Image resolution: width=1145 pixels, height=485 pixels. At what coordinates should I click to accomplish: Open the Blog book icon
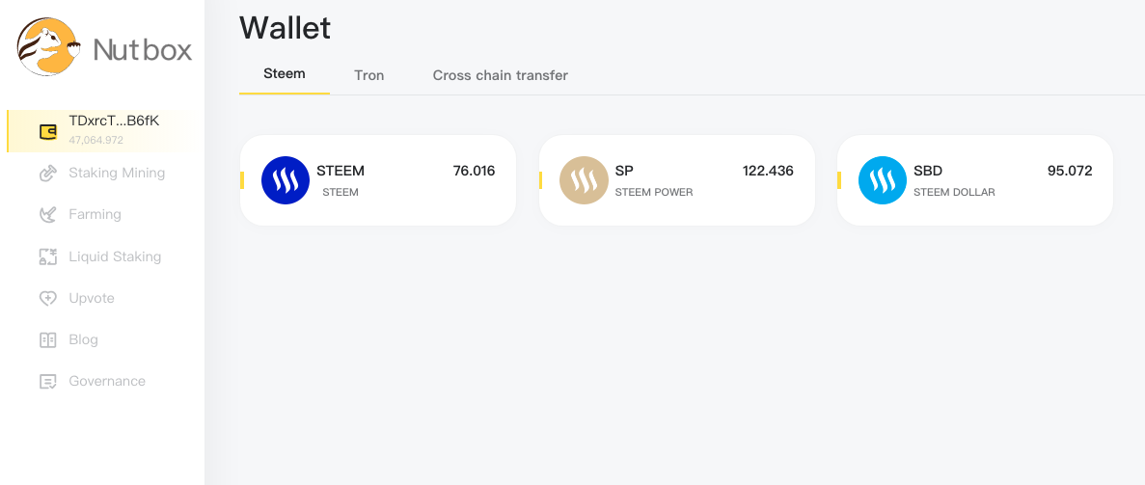coord(47,339)
